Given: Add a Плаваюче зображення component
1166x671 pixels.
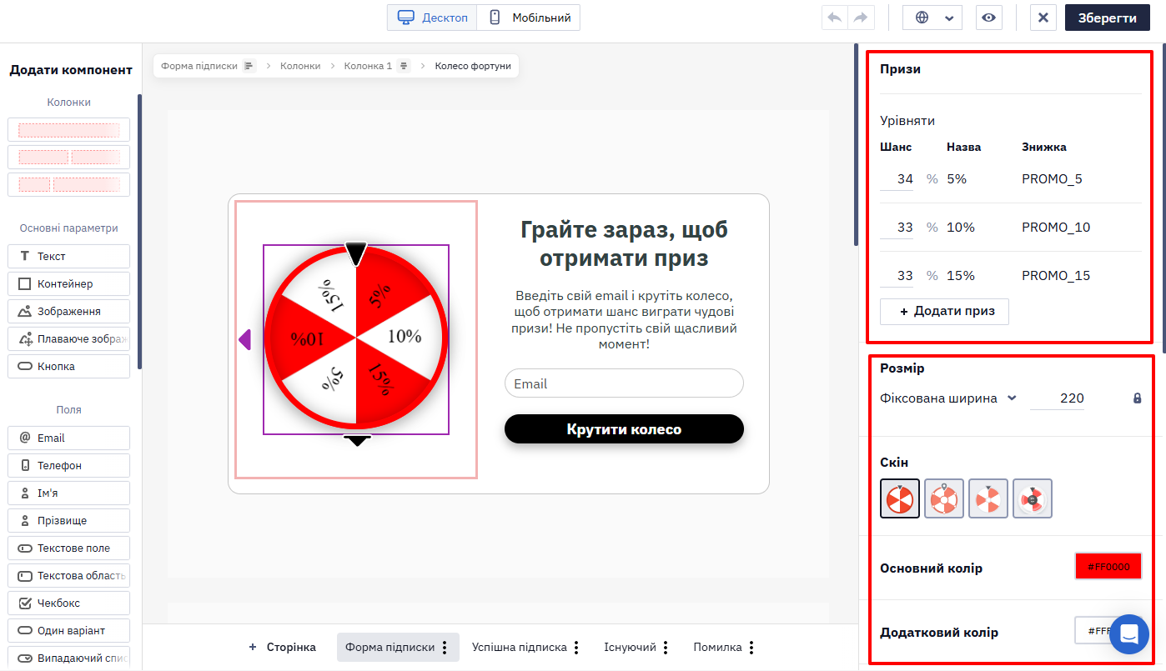Looking at the screenshot, I should click(x=69, y=338).
